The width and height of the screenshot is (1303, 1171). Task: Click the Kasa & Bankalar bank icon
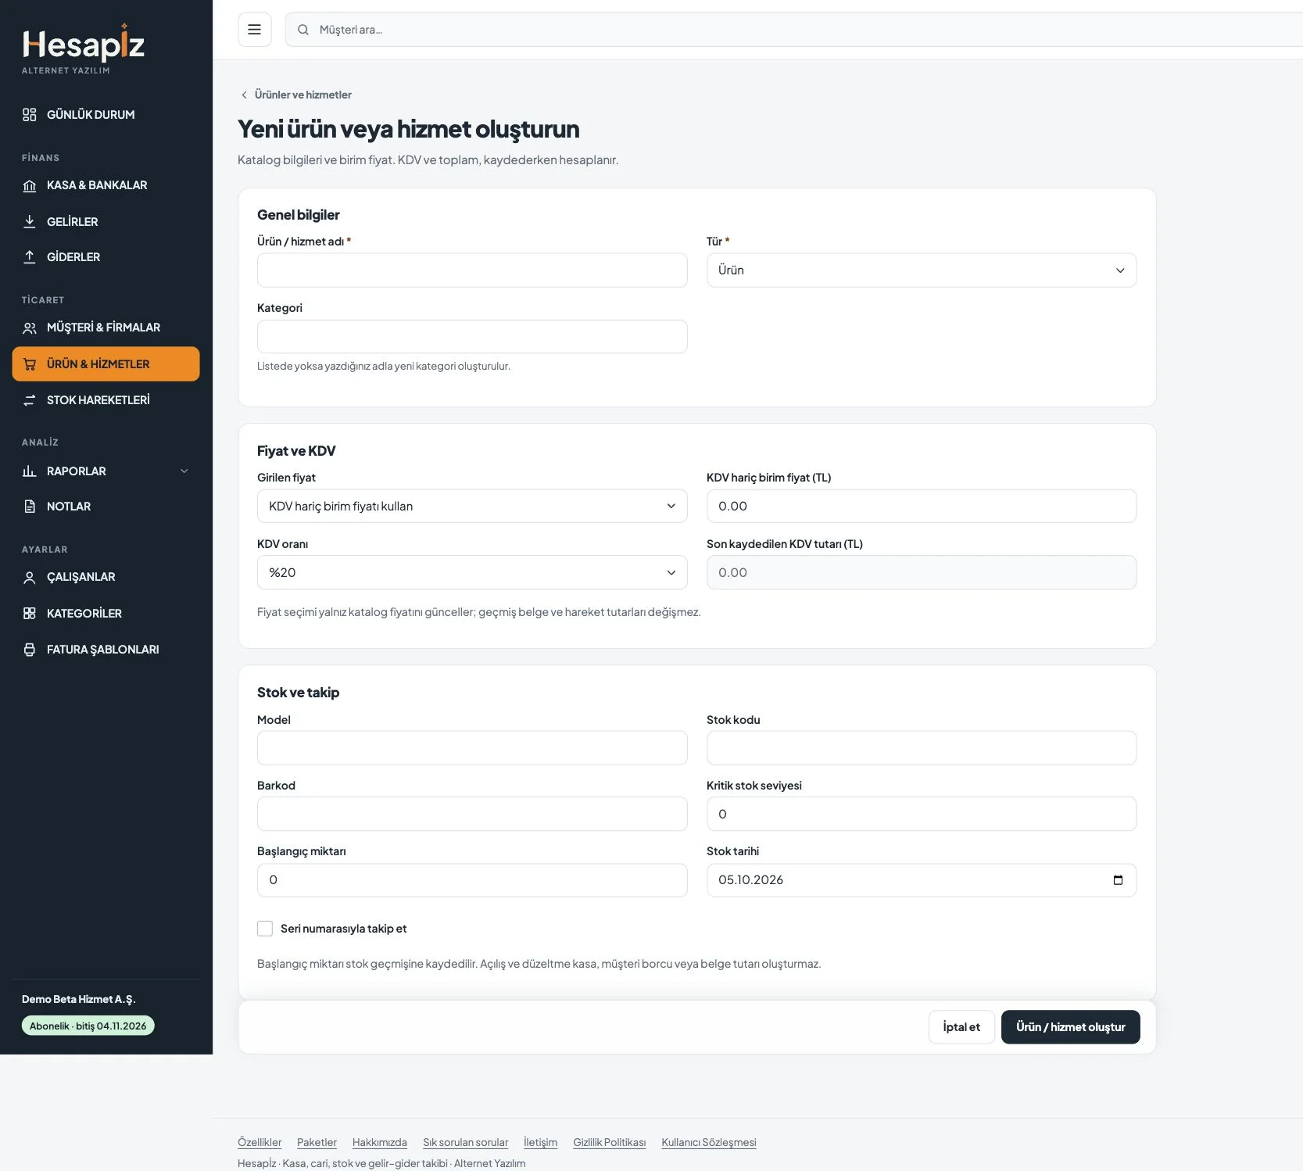coord(30,185)
